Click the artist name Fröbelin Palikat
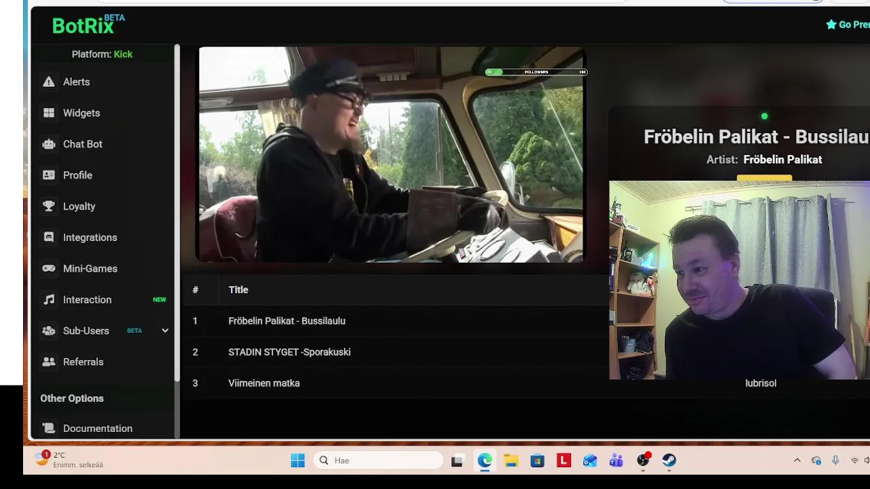 click(782, 160)
